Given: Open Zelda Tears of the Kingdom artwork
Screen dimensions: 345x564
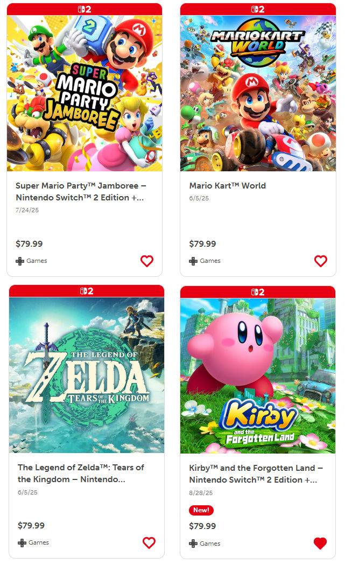Looking at the screenshot, I should pyautogui.click(x=87, y=375).
